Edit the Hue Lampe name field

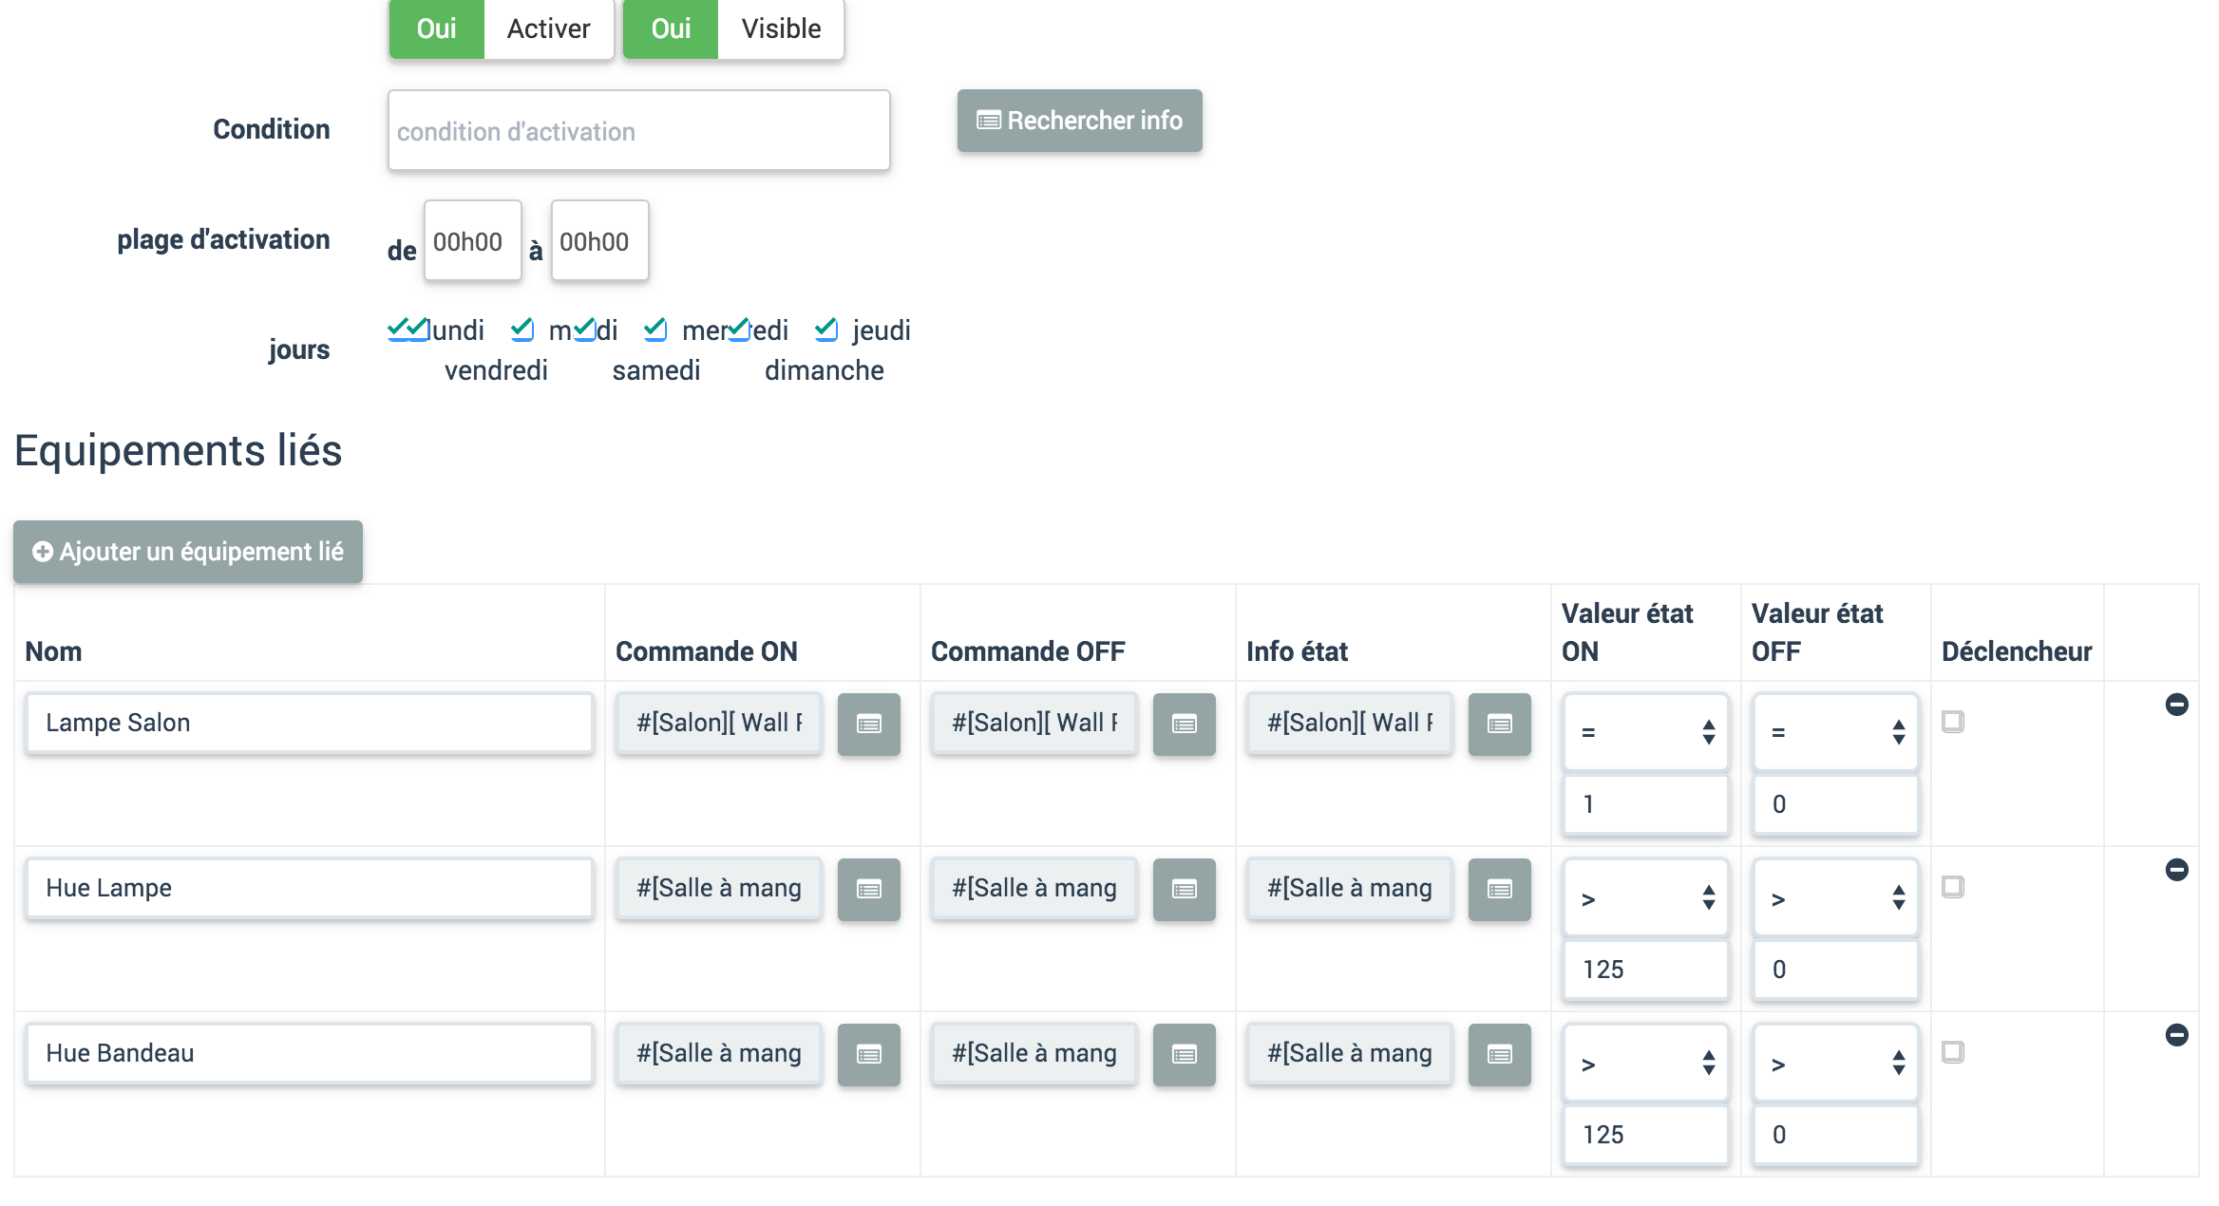click(310, 889)
